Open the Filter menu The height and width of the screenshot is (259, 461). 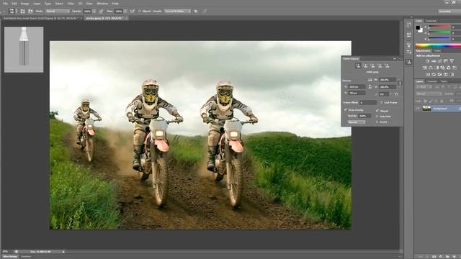(x=71, y=4)
